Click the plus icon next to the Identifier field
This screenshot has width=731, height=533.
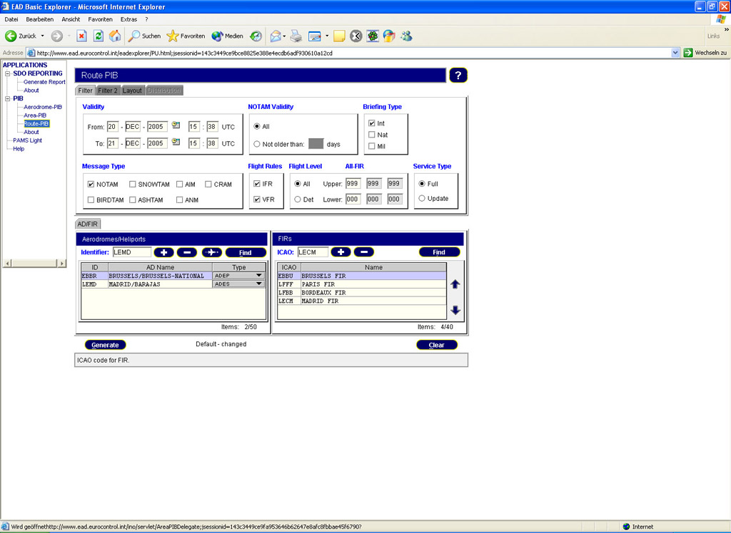165,252
